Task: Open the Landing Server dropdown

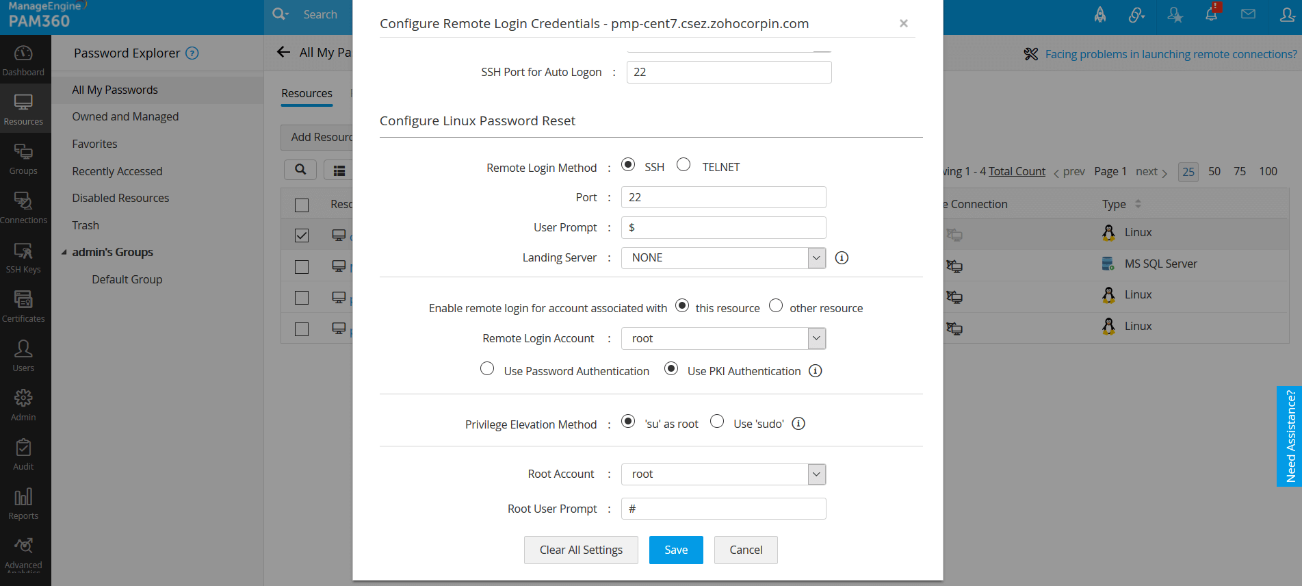Action: coord(816,258)
